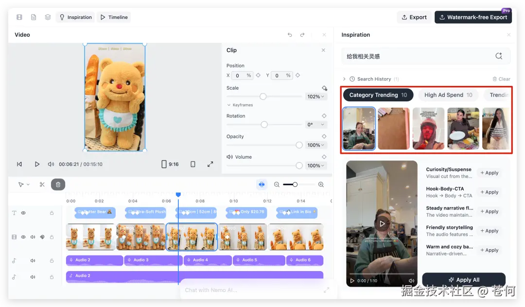Click the inspiration search refresh icon
Viewport: 525px width, 307px height.
(x=499, y=56)
